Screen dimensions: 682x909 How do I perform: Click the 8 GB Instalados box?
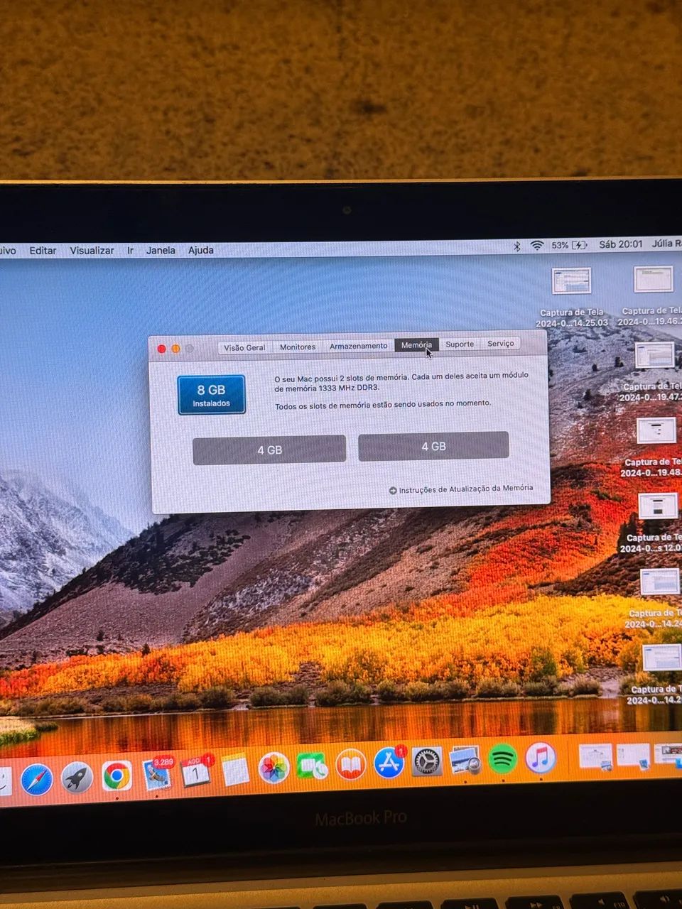[x=211, y=395]
